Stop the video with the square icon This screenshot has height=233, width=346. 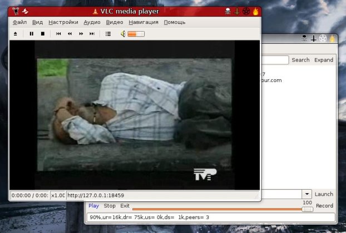click(x=43, y=34)
